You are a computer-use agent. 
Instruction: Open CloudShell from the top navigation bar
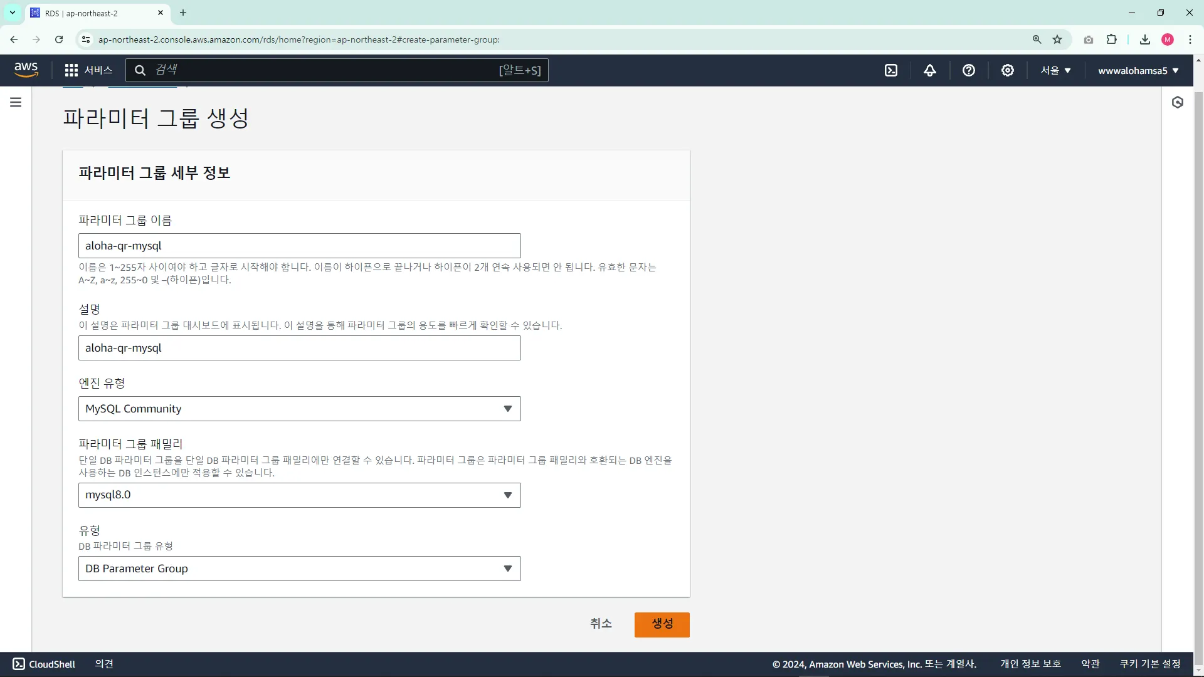pyautogui.click(x=891, y=70)
